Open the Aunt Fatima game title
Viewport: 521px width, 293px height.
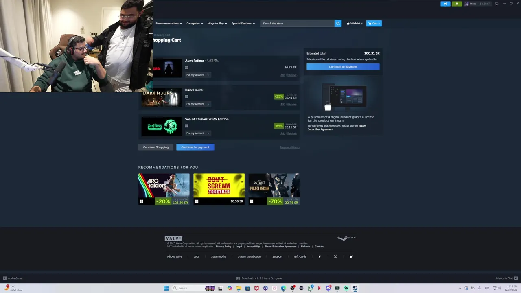pos(202,61)
